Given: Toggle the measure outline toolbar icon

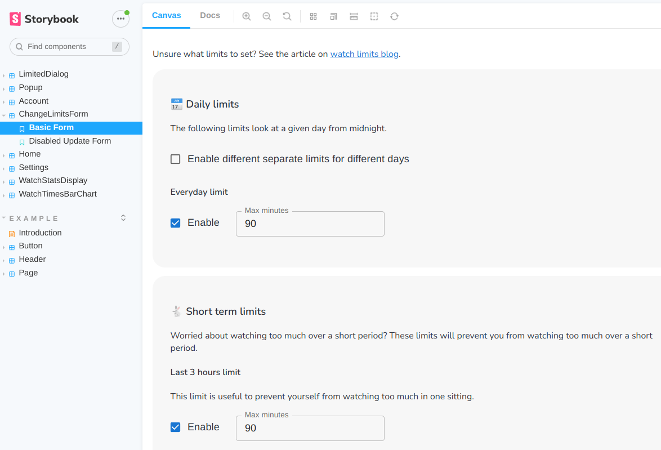Looking at the screenshot, I should pos(374,16).
